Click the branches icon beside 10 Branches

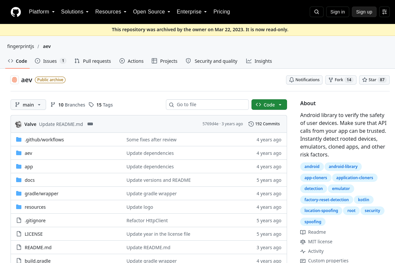click(53, 105)
